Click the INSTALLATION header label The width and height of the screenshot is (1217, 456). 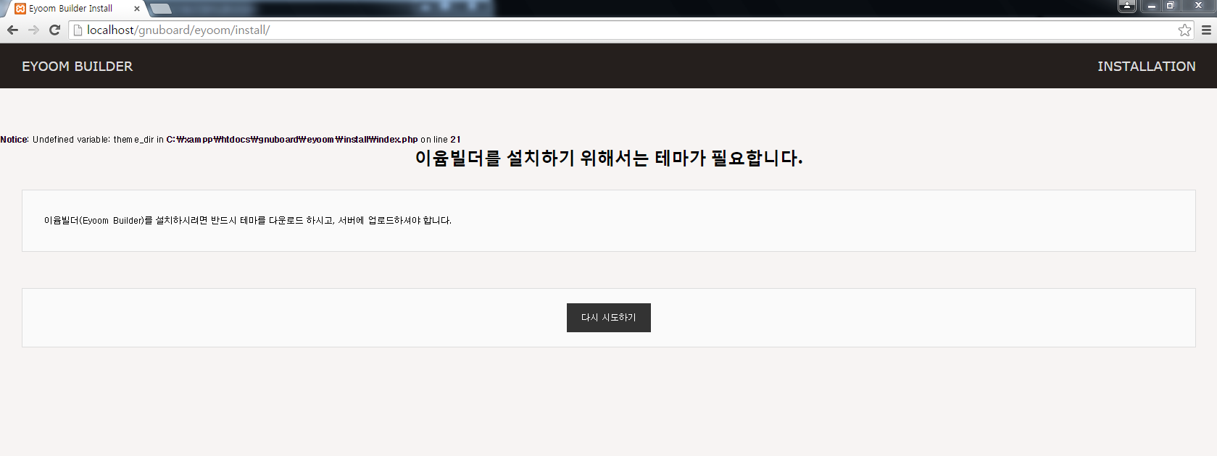pos(1146,66)
